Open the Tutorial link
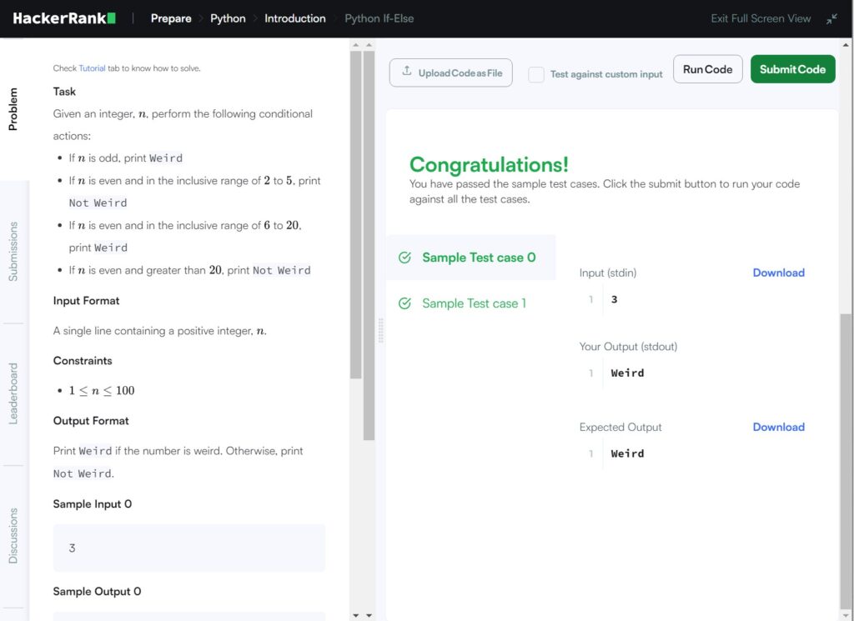This screenshot has width=854, height=621. tap(92, 68)
